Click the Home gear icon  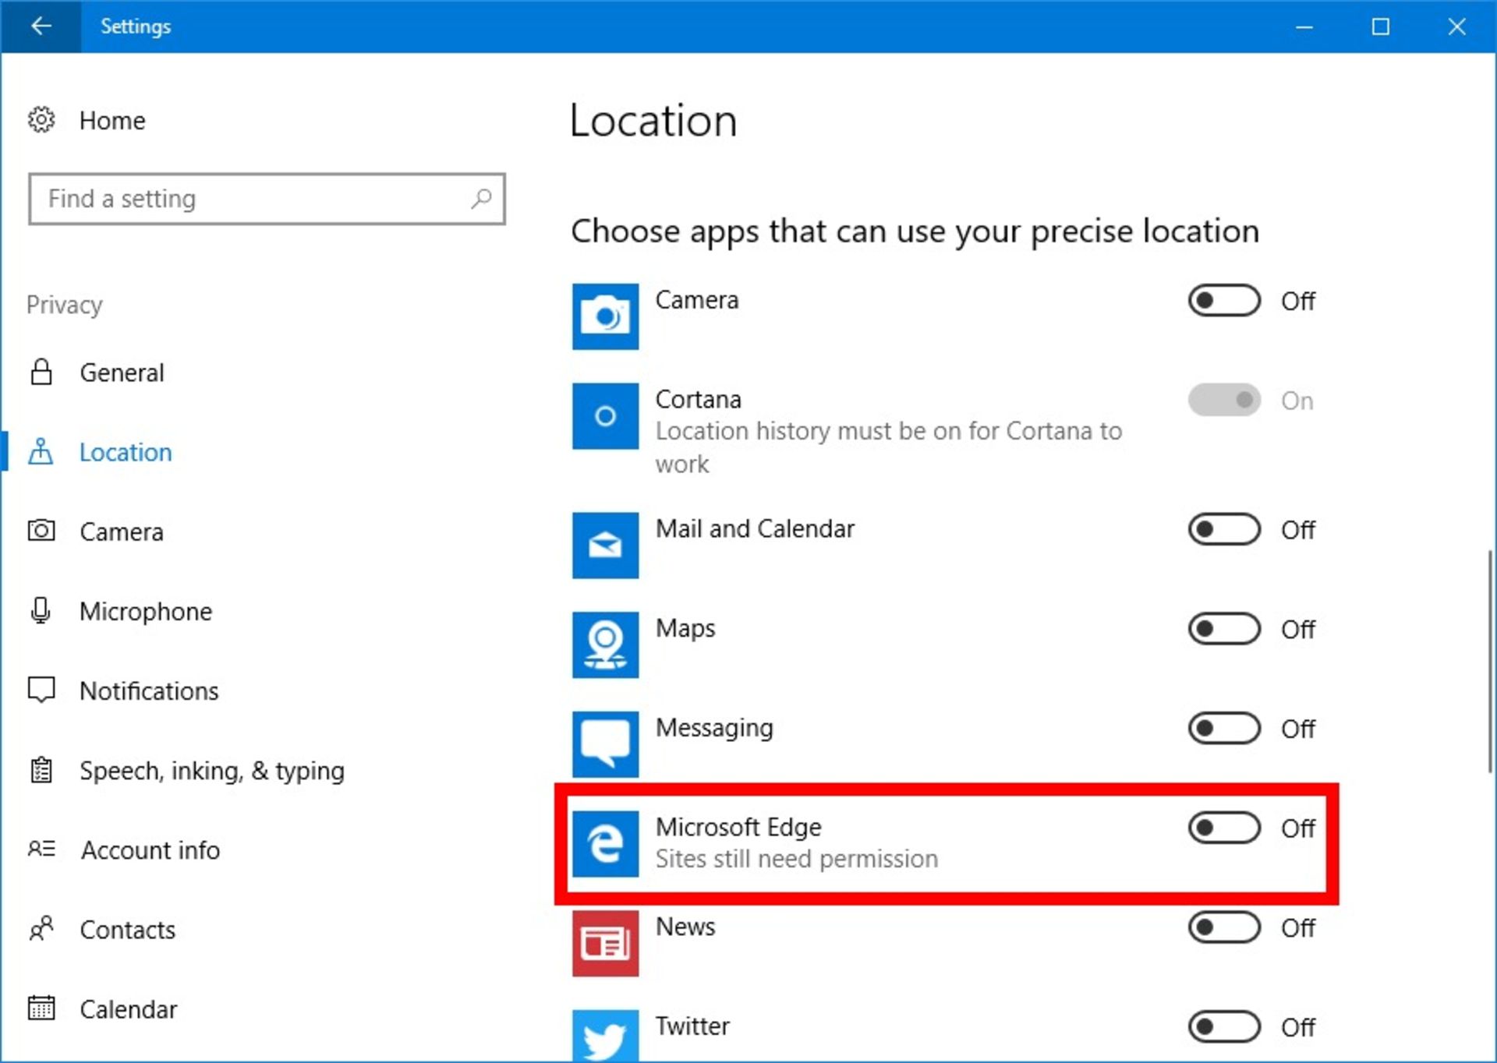point(41,120)
